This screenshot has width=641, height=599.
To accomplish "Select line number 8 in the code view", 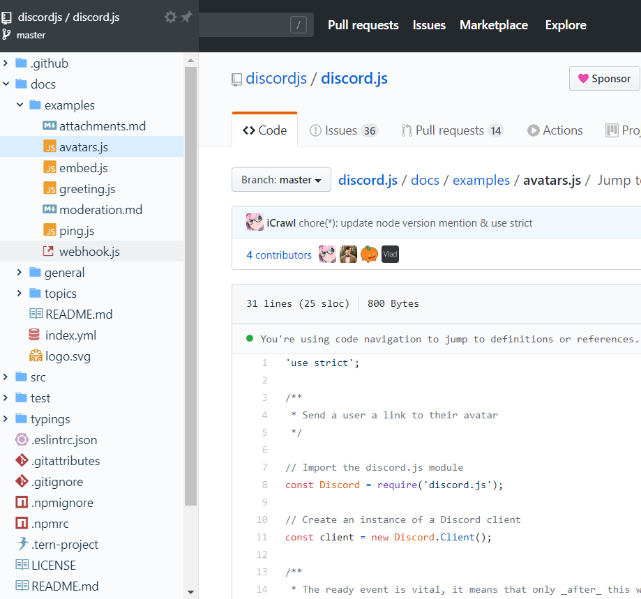I will pos(264,485).
